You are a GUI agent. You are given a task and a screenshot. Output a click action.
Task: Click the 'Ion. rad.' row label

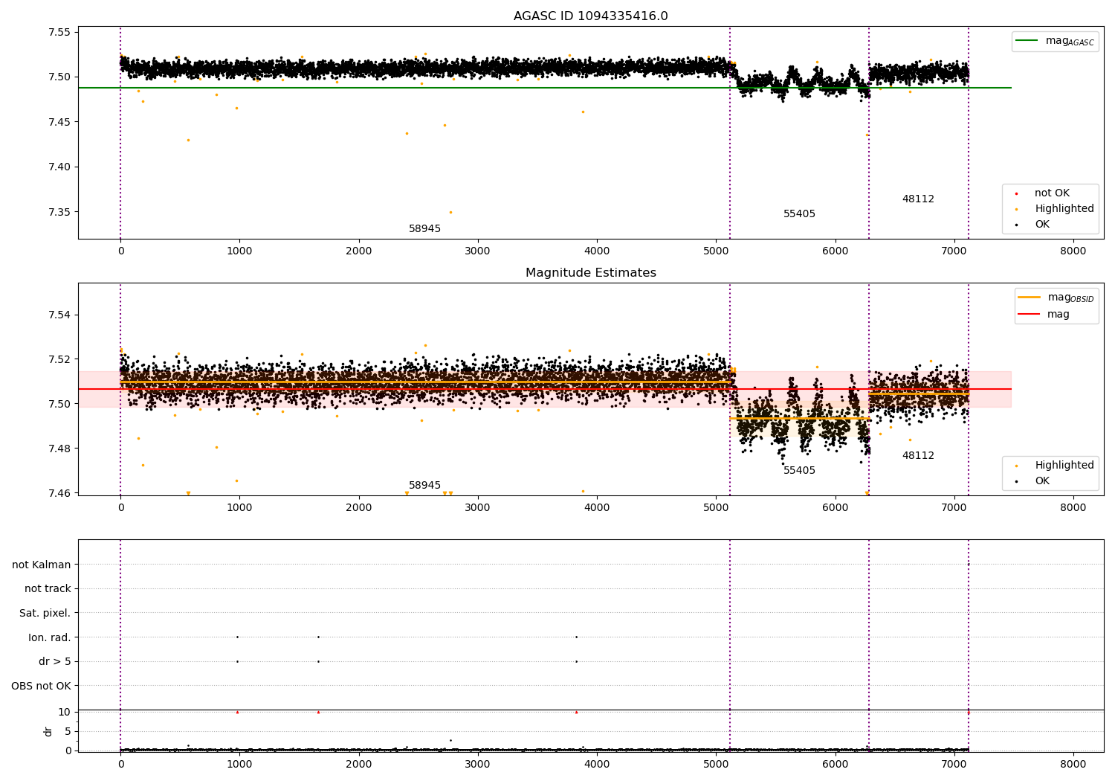click(49, 637)
